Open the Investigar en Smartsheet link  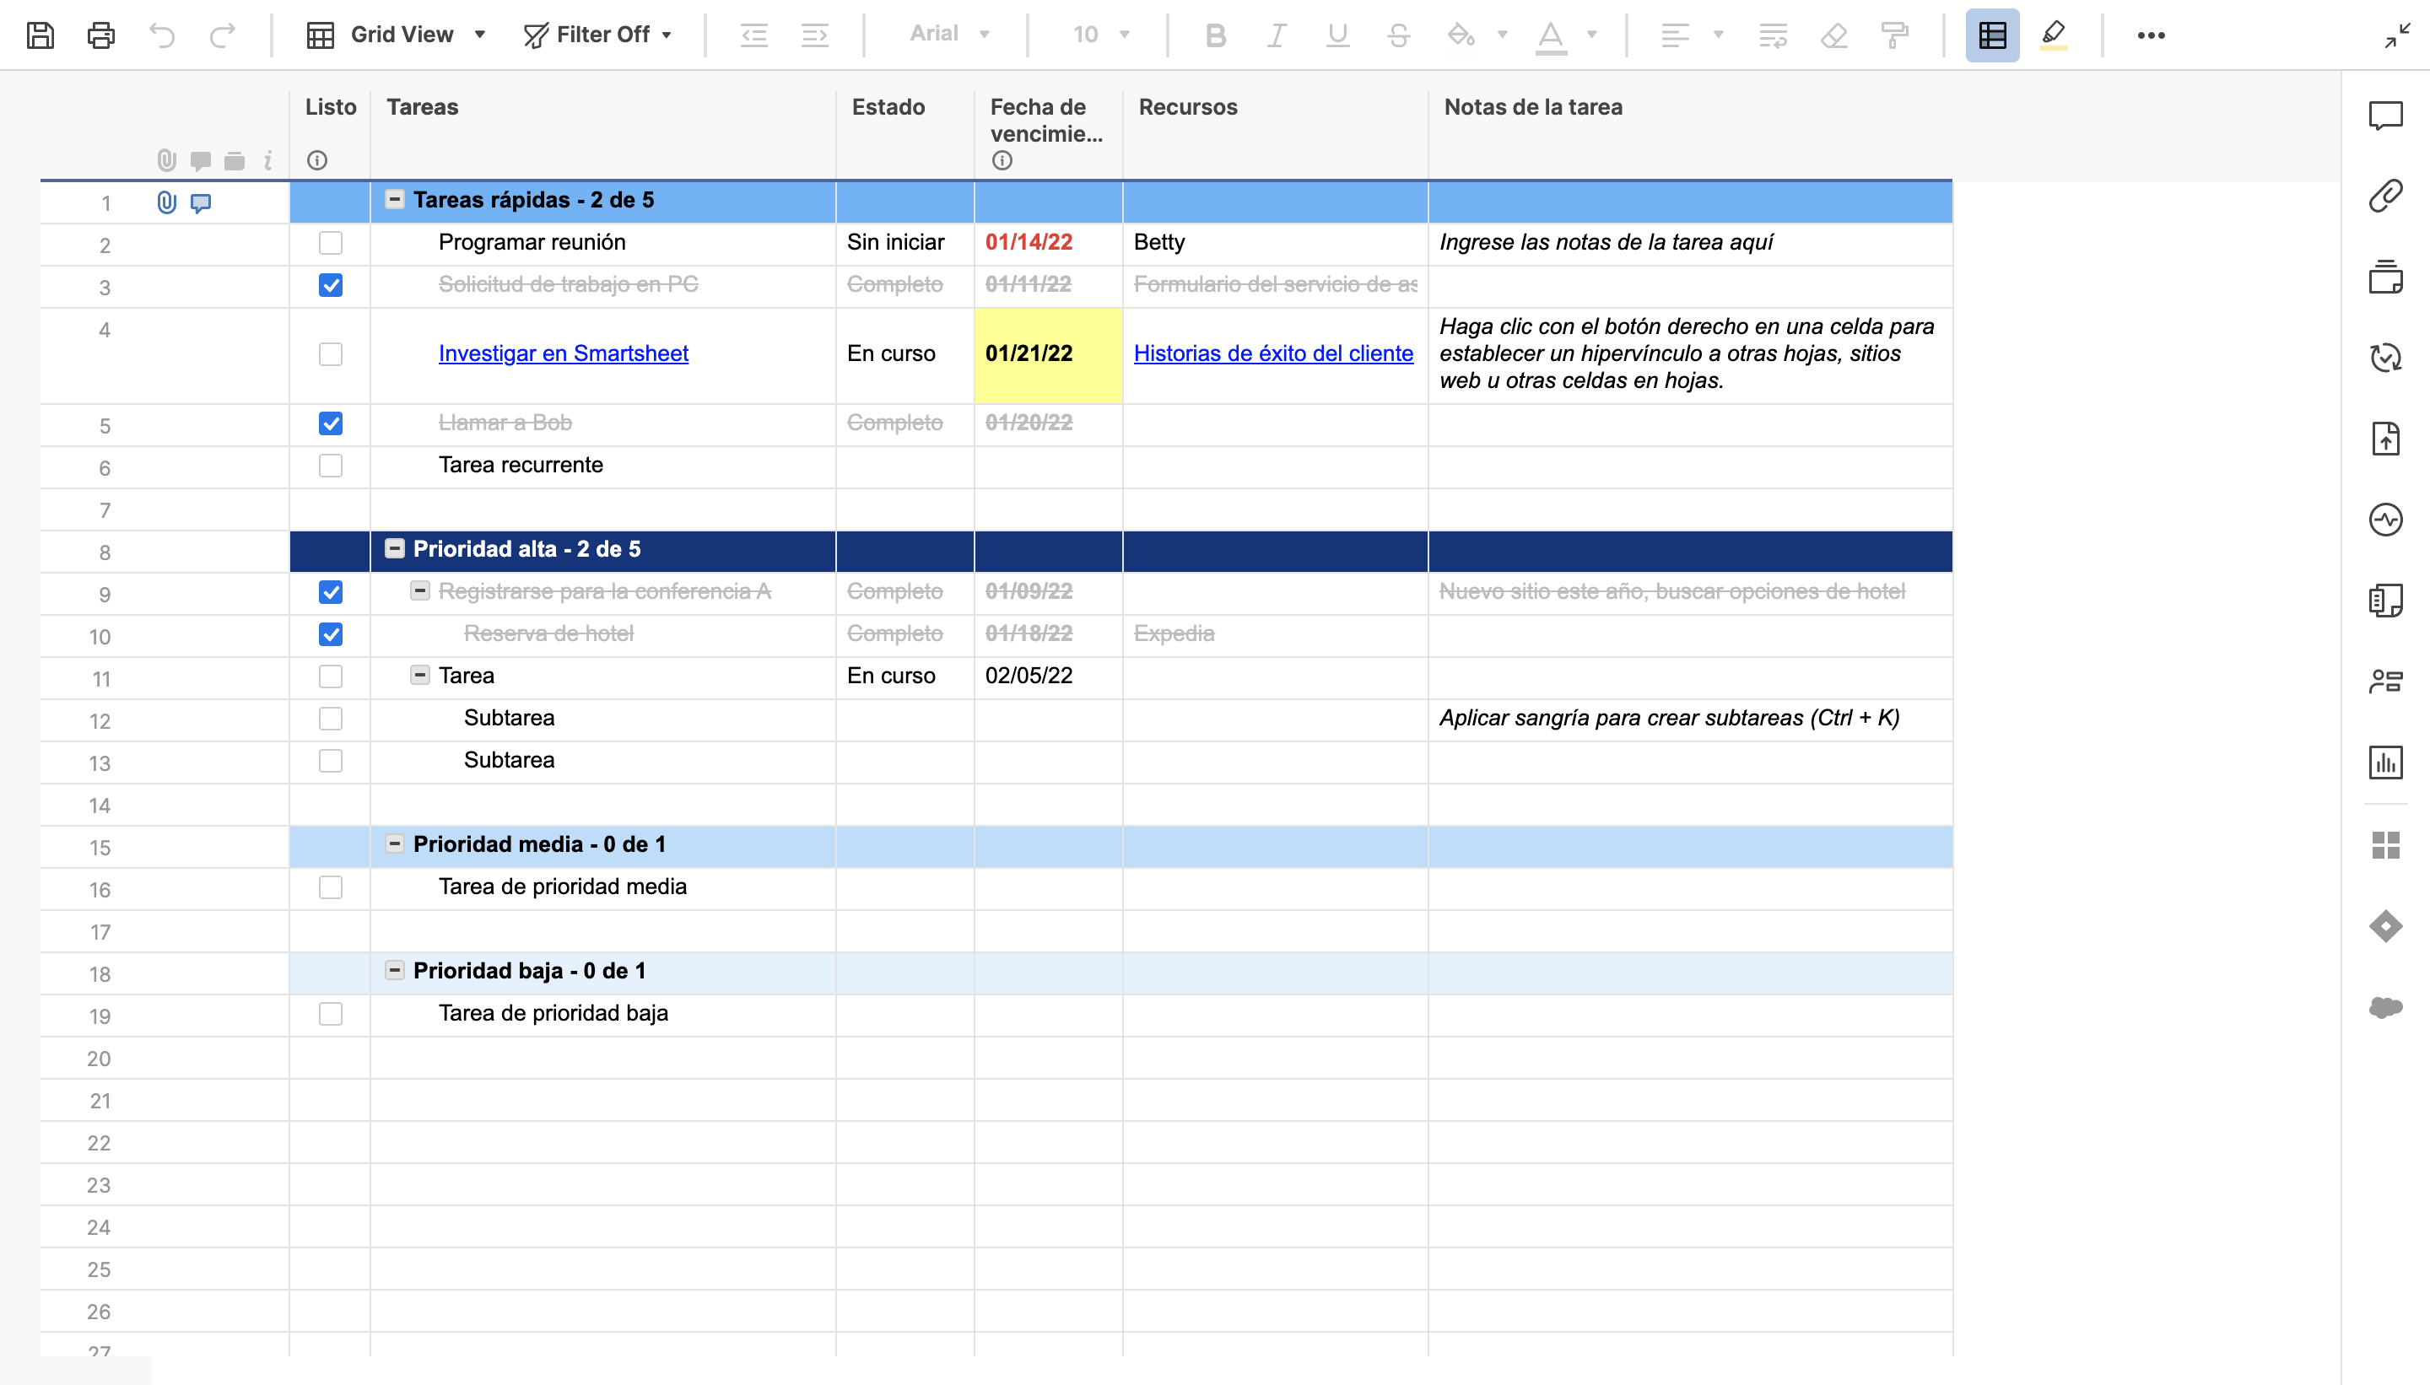pyautogui.click(x=564, y=353)
